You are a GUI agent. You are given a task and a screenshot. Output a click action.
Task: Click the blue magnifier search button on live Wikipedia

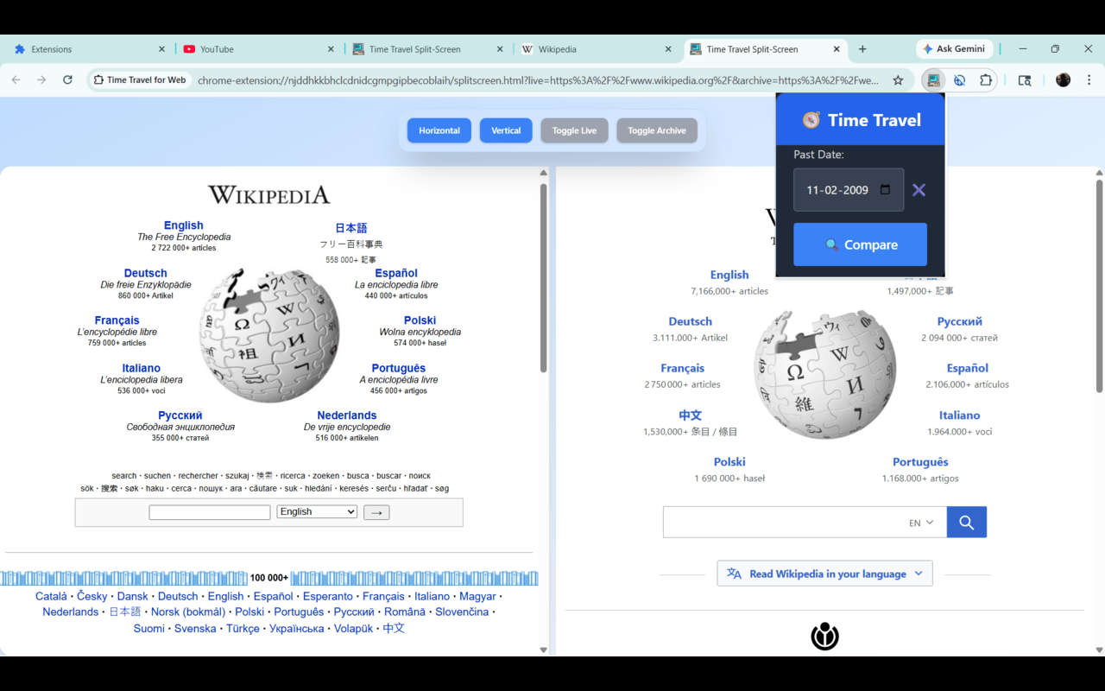(x=967, y=523)
